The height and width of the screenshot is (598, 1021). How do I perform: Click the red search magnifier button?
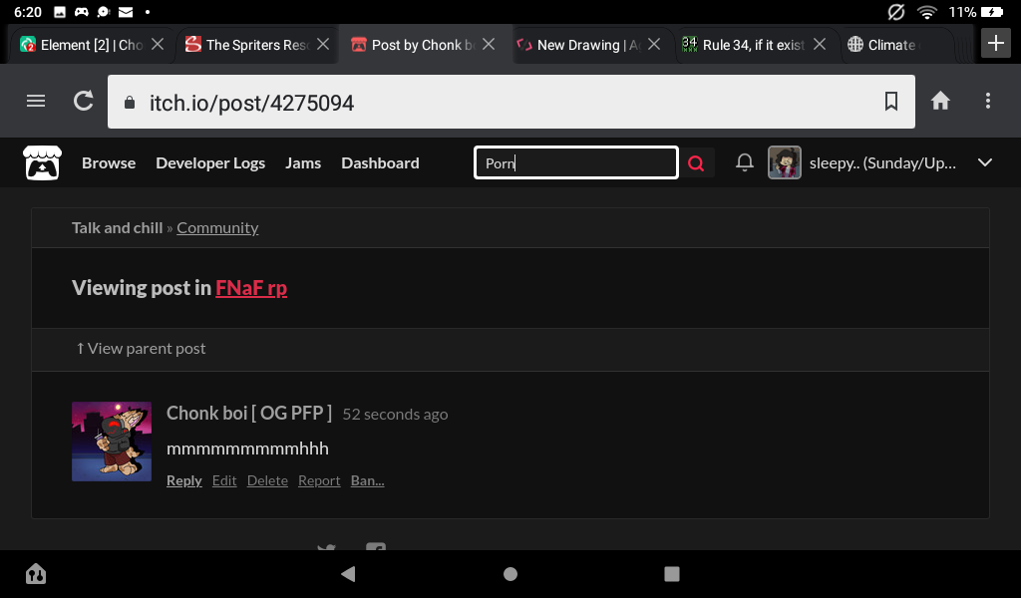click(x=696, y=163)
